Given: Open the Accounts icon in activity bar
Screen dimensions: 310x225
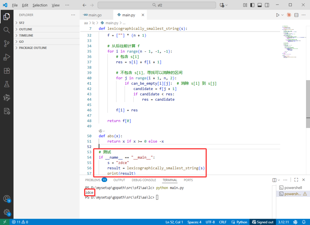Looking at the screenshot, I should pos(7,199).
